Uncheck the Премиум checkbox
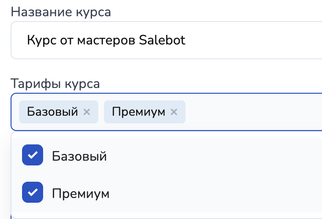Image resolution: width=322 pixels, height=219 pixels. point(33,193)
